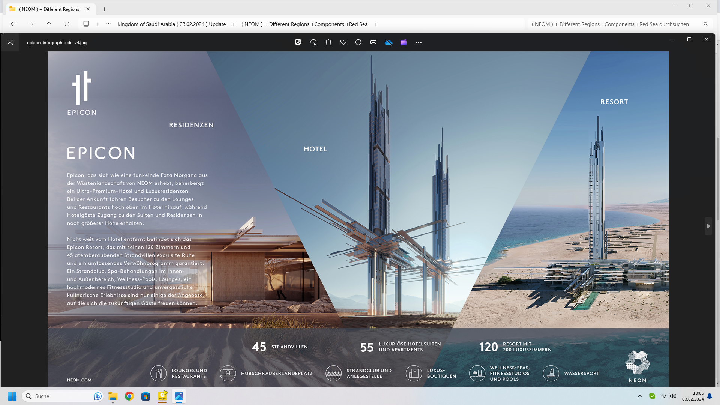Launch Google Chrome from taskbar

click(129, 396)
